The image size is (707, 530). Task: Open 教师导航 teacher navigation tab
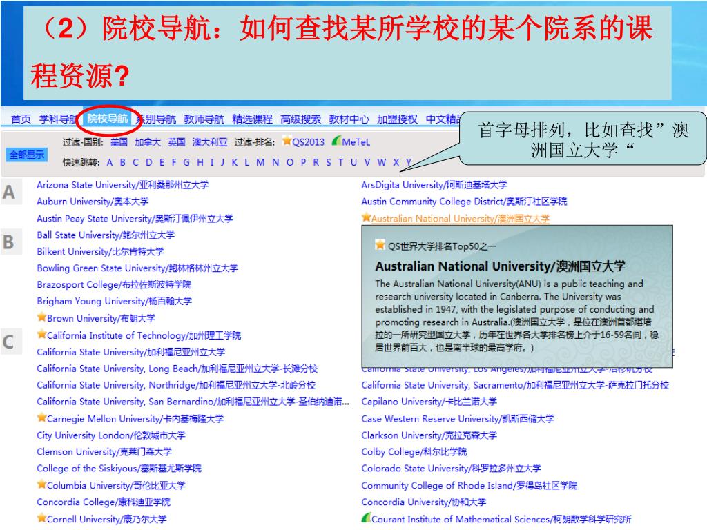point(204,119)
